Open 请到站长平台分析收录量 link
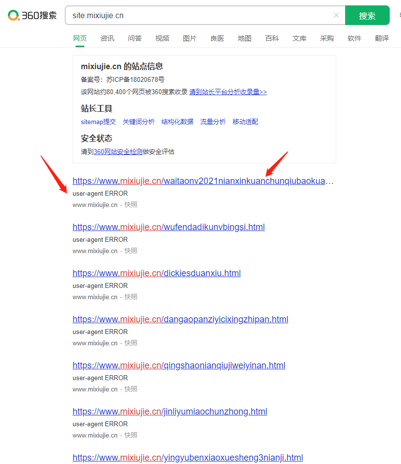The width and height of the screenshot is (401, 464). point(228,92)
